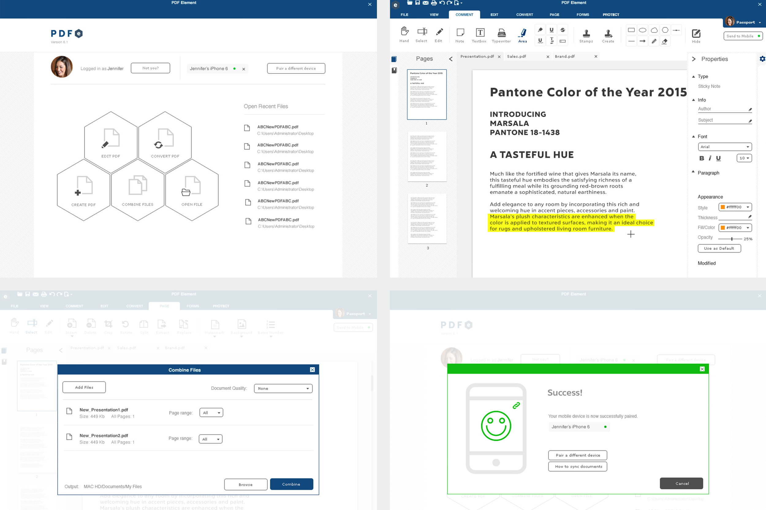Click Send to Mobile button
Viewport: 766px width, 510px height.
click(743, 36)
